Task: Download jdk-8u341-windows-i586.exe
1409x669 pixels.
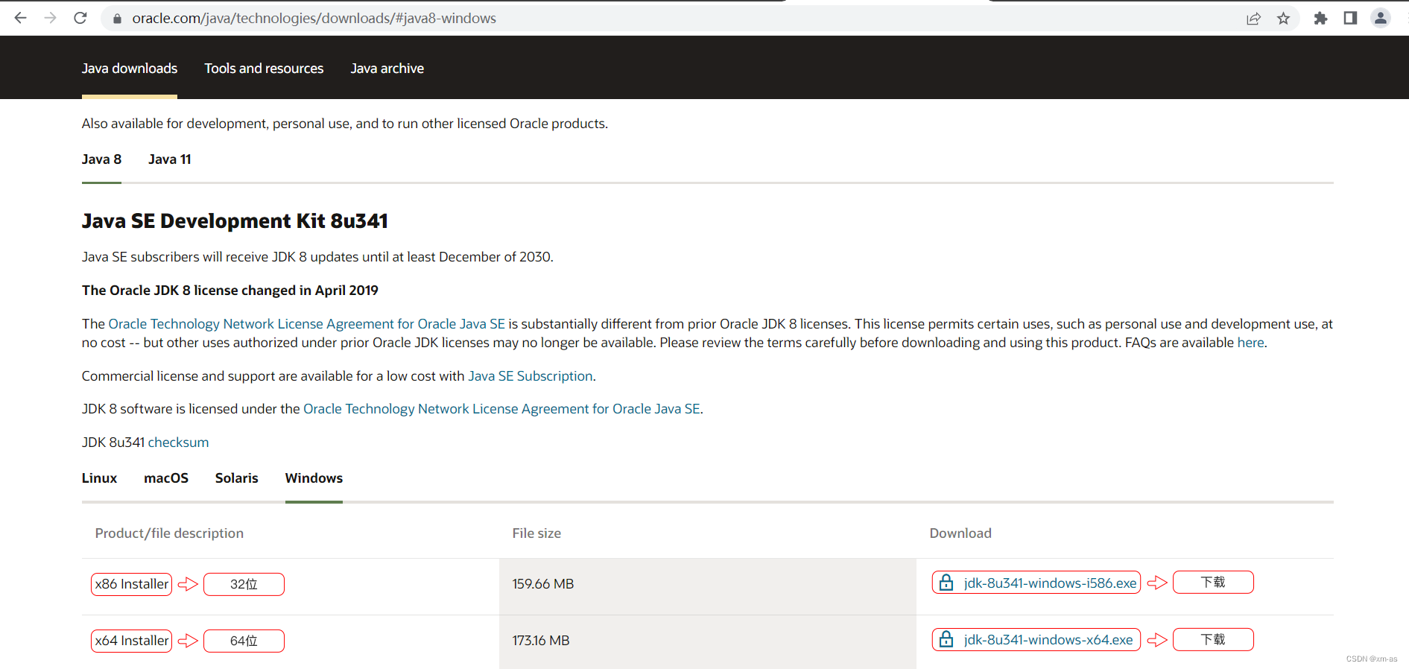Action: (x=1050, y=583)
